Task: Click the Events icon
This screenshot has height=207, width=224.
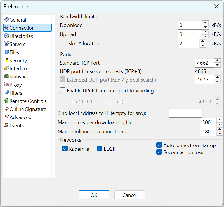Action: pos(6,125)
